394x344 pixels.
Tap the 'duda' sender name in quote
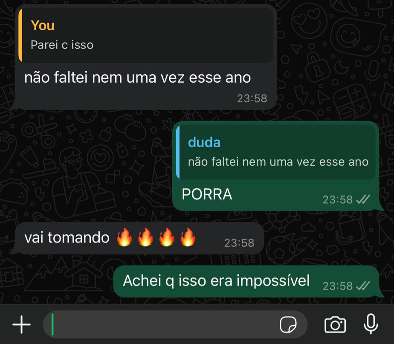click(204, 142)
